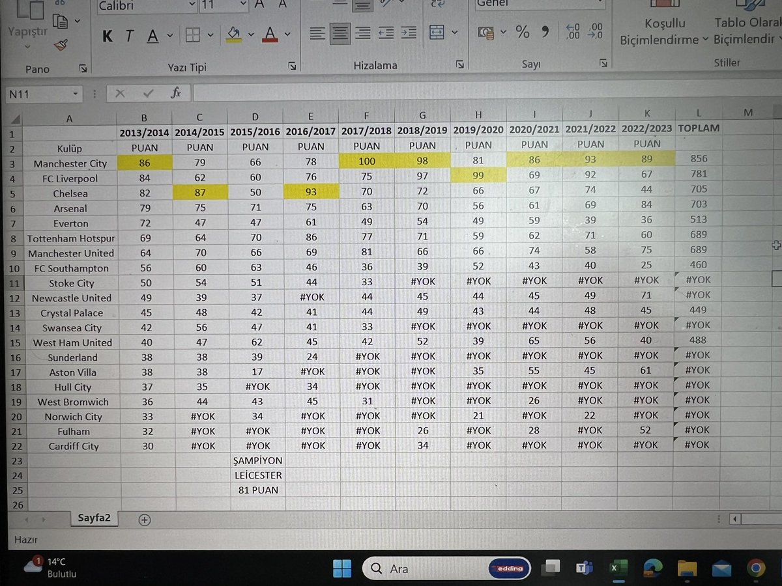Open Tablo Olarak Biçimlendir menu
The height and width of the screenshot is (586, 782).
point(747,30)
